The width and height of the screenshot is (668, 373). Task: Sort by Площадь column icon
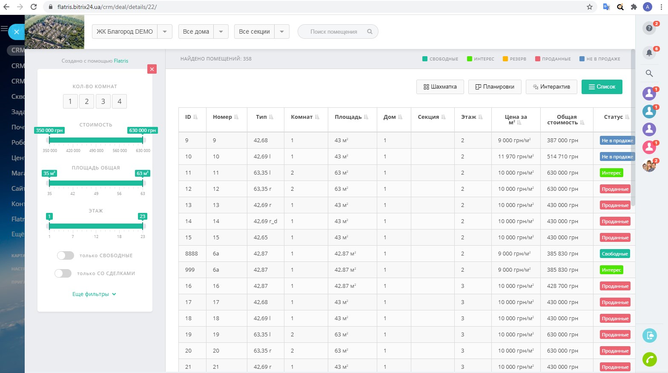[366, 117]
